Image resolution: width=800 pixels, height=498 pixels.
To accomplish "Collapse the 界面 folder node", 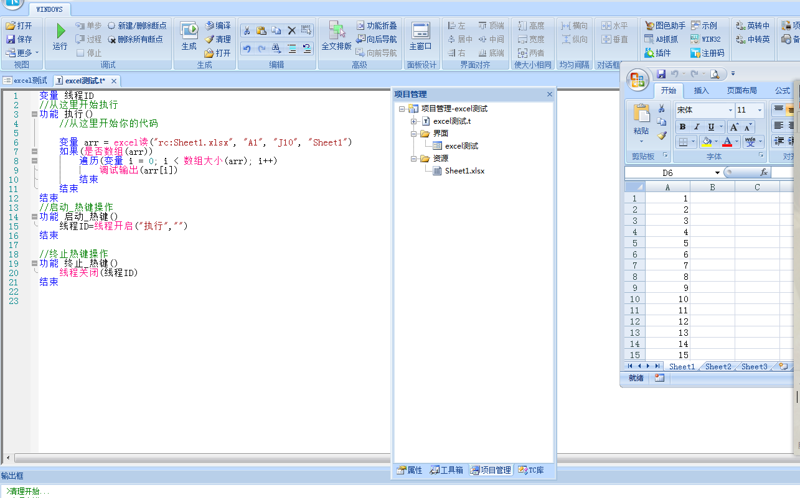I will click(x=413, y=134).
